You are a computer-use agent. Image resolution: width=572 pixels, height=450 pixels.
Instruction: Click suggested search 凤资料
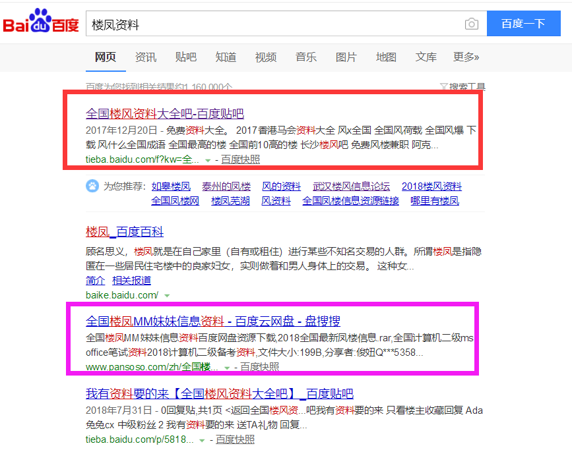point(276,201)
